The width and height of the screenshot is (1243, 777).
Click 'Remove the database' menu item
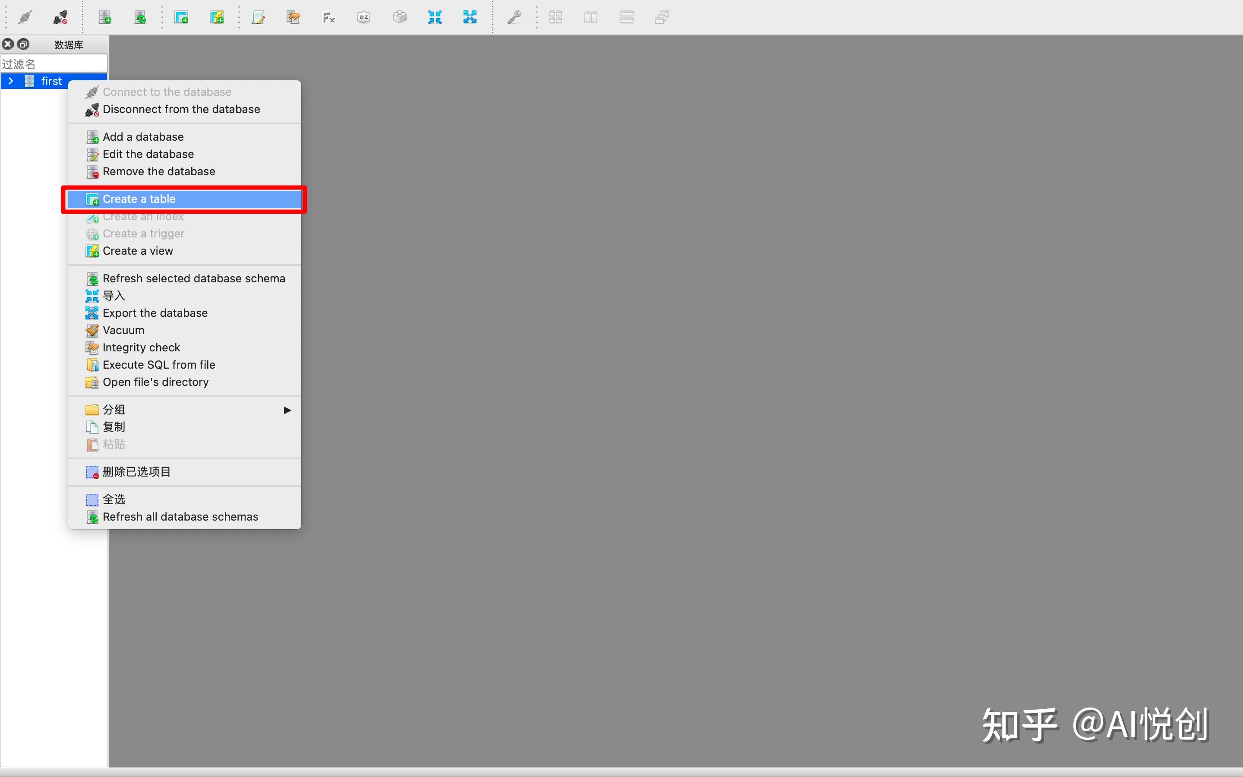pos(159,171)
